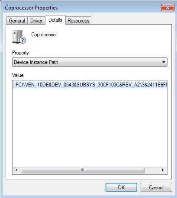Select the Device Instance Path combo box
The height and width of the screenshot is (198, 177).
point(90,62)
